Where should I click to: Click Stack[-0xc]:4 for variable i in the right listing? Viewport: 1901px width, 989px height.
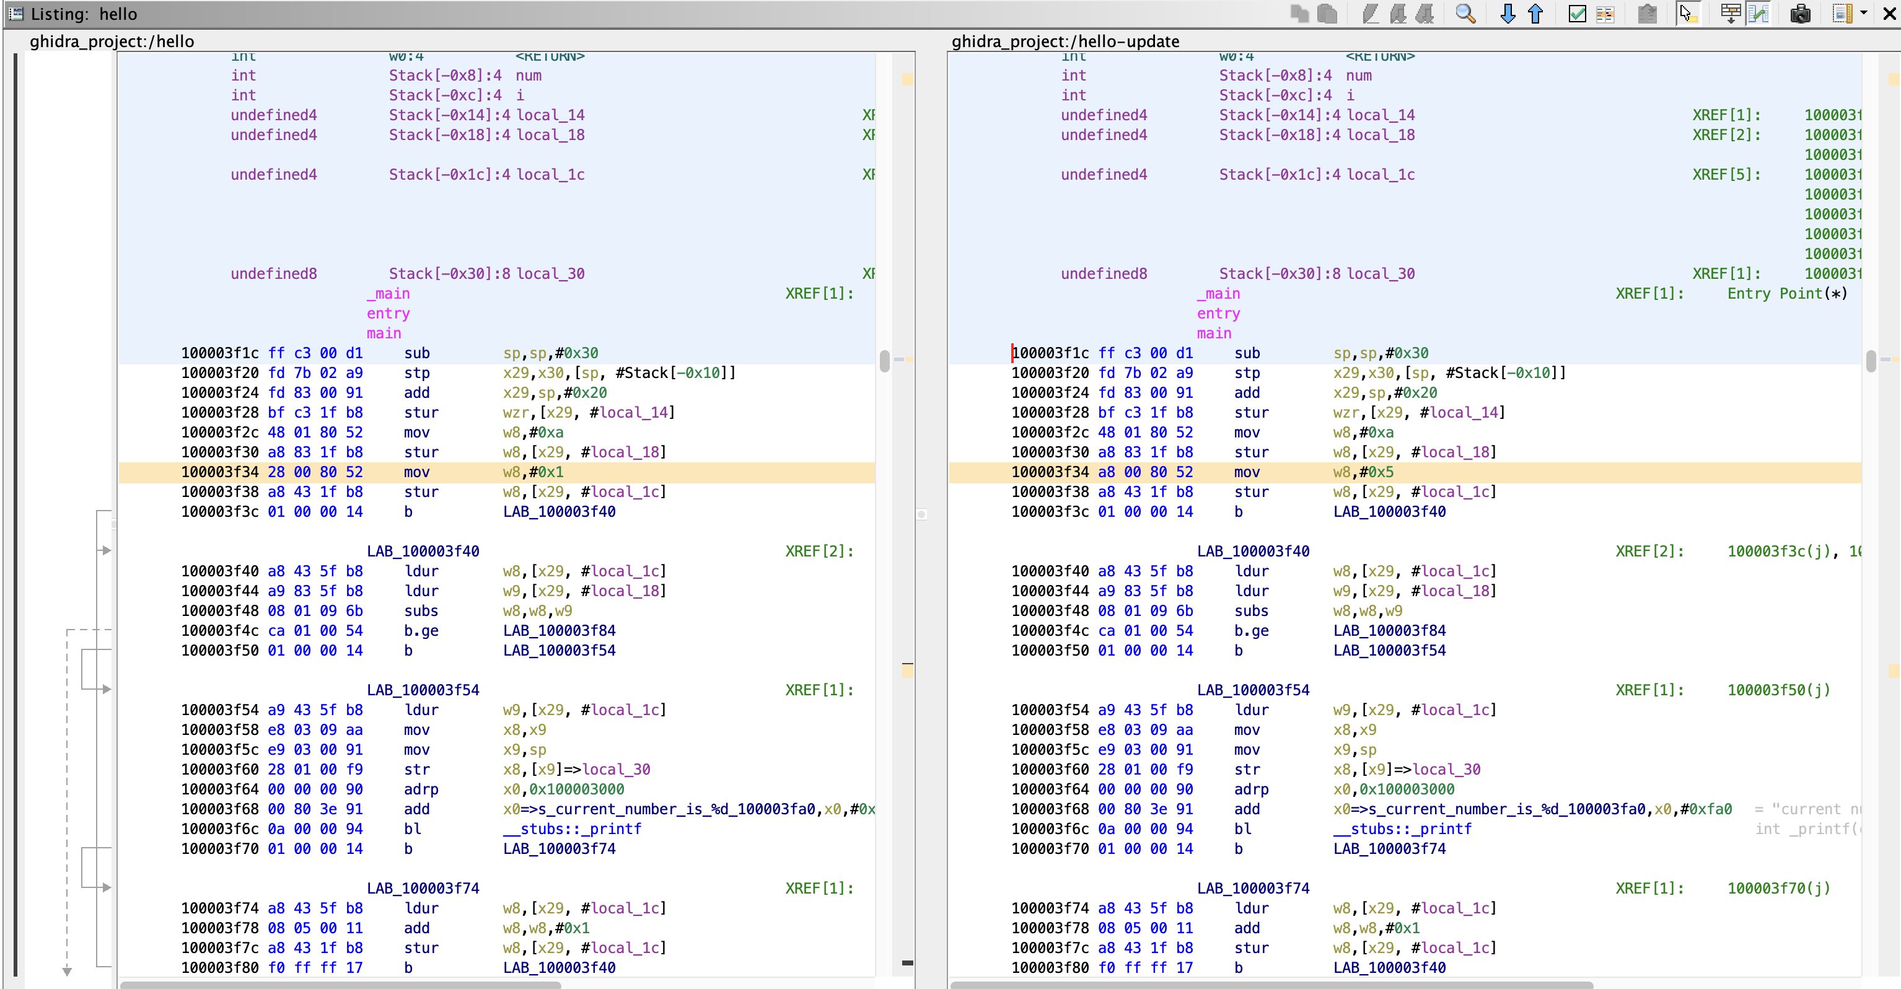[1275, 95]
